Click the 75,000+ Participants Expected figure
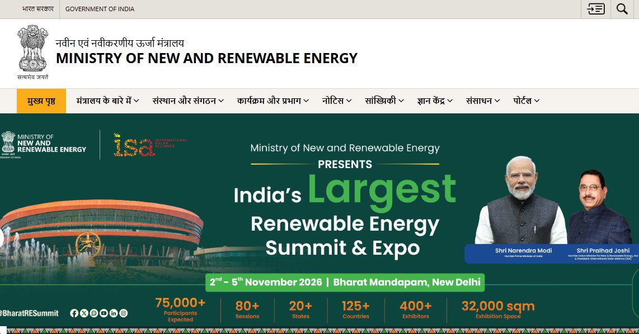This screenshot has height=334, width=639. (x=180, y=309)
